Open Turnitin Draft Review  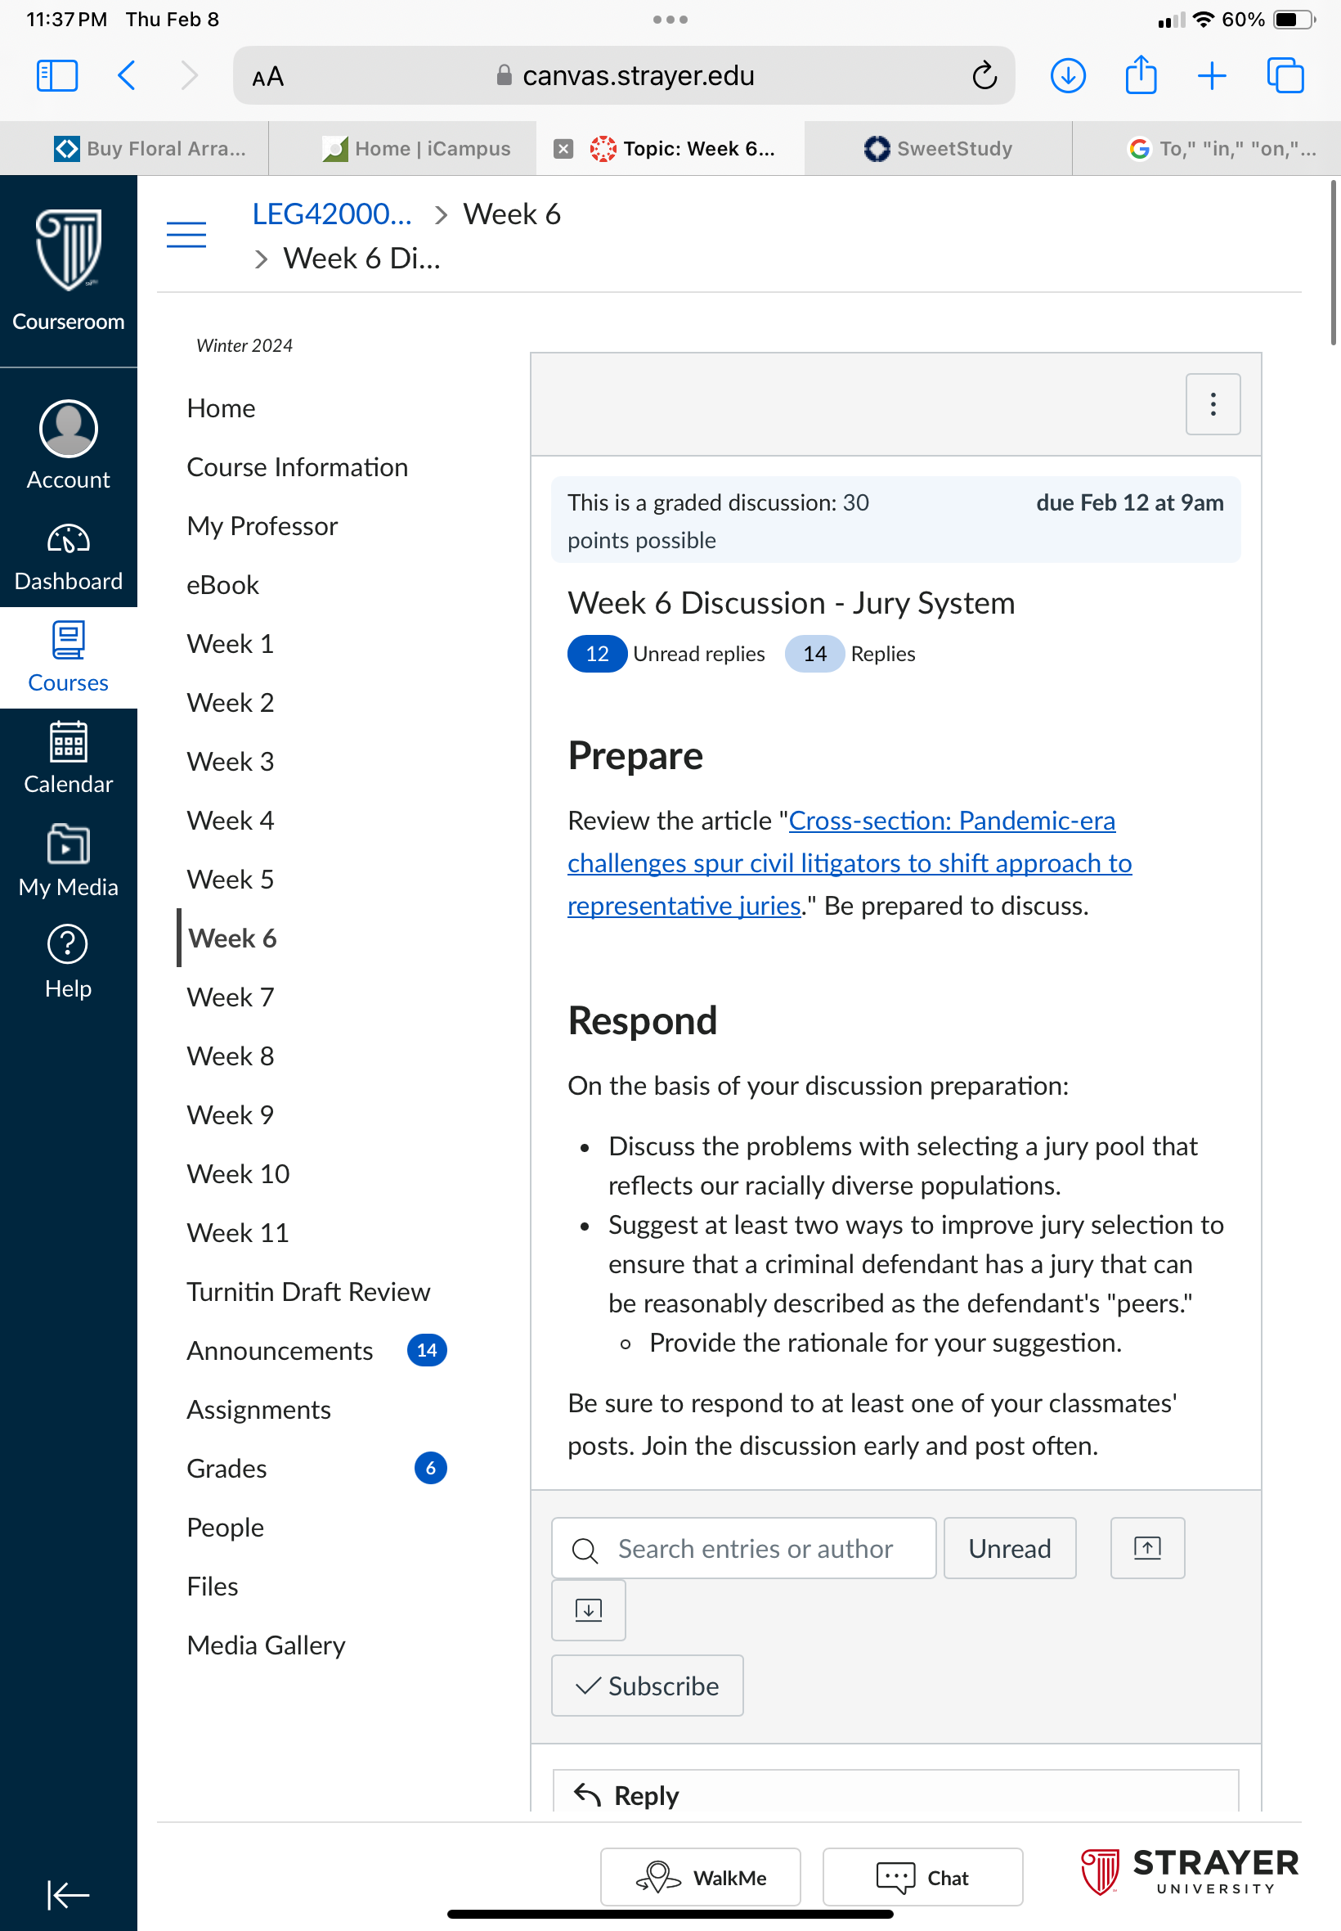[308, 1291]
